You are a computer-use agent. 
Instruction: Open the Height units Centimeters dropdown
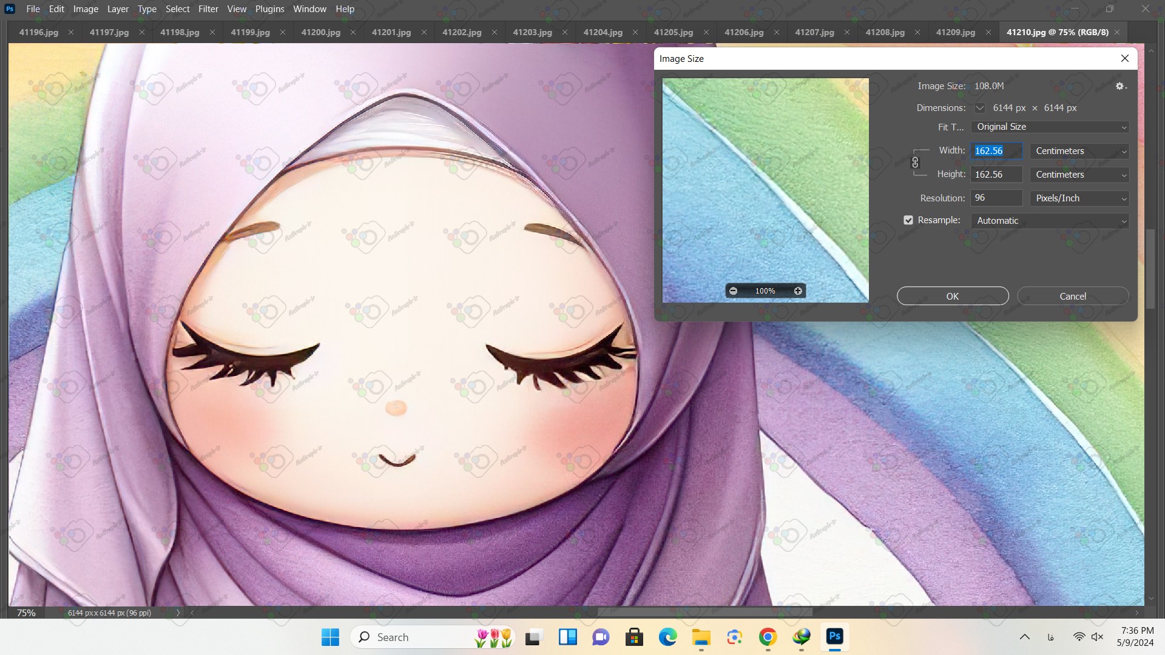point(1079,175)
